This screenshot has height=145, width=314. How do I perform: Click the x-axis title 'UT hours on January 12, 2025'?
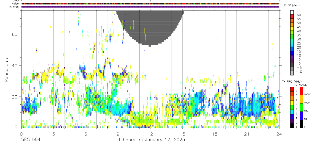click(150, 140)
